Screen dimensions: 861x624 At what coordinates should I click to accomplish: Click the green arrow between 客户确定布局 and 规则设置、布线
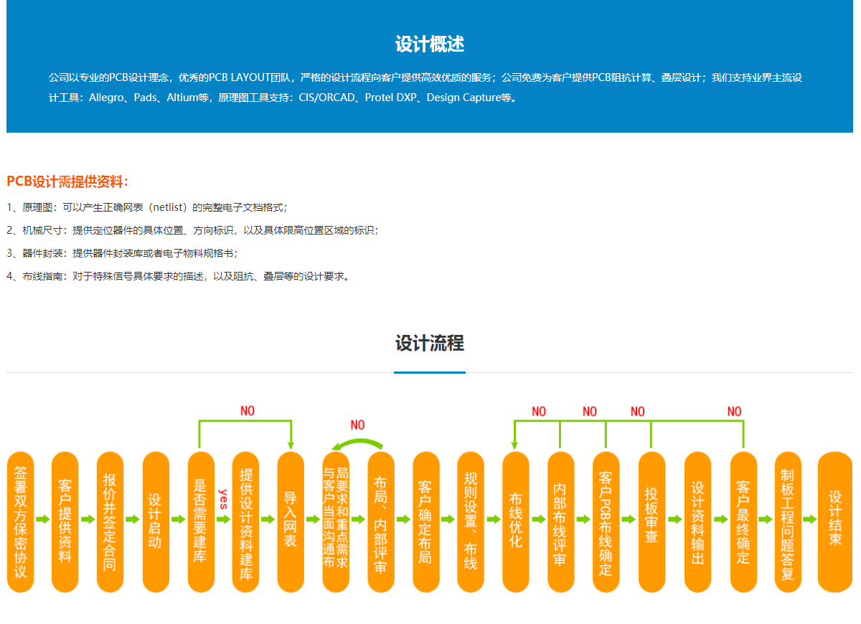pyautogui.click(x=448, y=519)
